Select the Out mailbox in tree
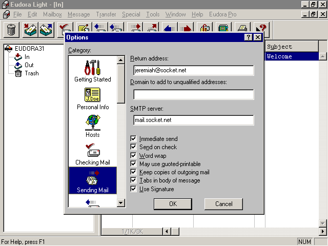328x246 pixels. [29, 65]
